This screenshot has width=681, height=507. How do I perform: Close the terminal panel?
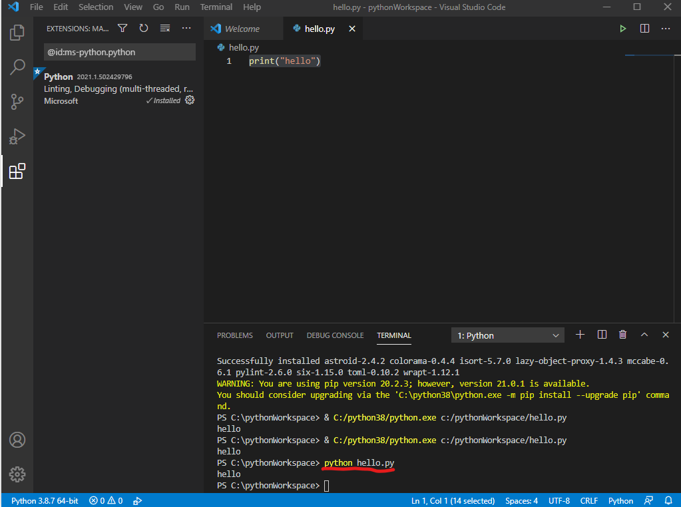click(666, 335)
